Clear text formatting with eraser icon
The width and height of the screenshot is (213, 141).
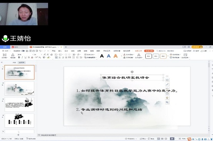click(52, 55)
